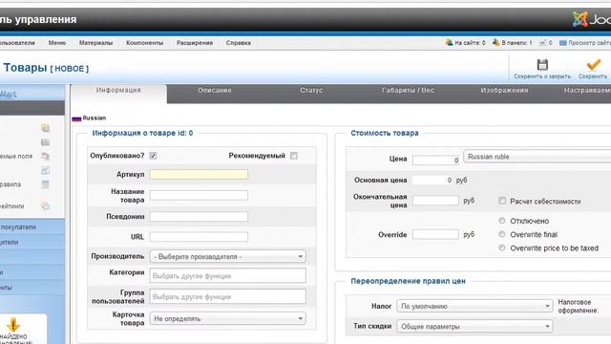Screen dimensions: 611x344
Task: Click the floppy disk Save and close icon
Action: [542, 64]
